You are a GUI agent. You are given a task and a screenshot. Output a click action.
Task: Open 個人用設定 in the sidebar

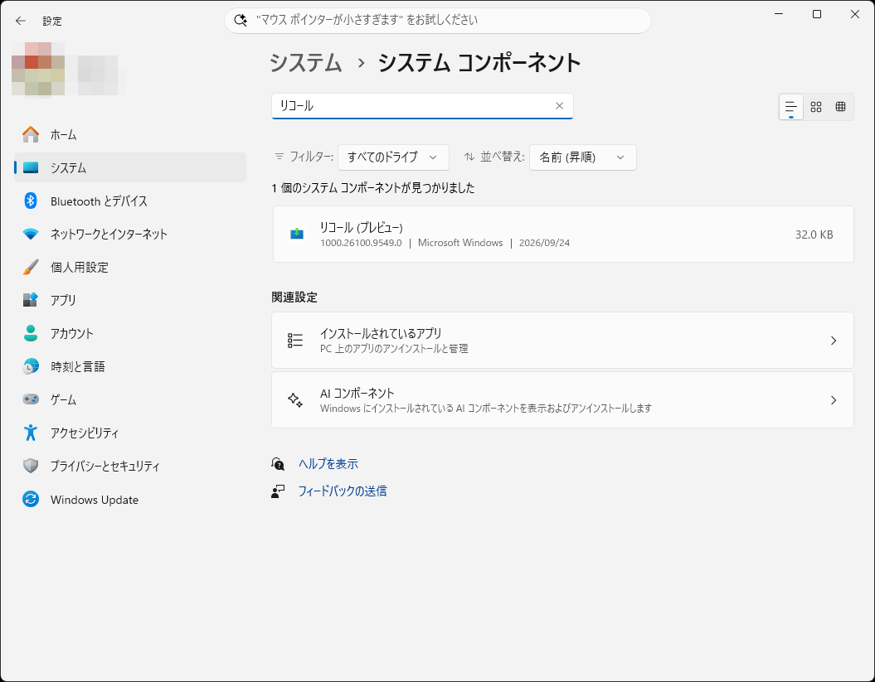tap(130, 267)
